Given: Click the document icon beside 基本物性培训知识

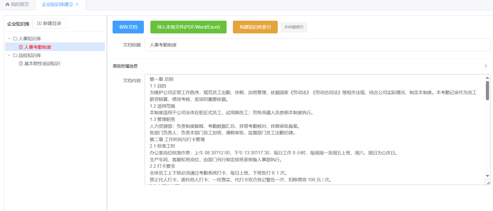Looking at the screenshot, I should click(21, 64).
